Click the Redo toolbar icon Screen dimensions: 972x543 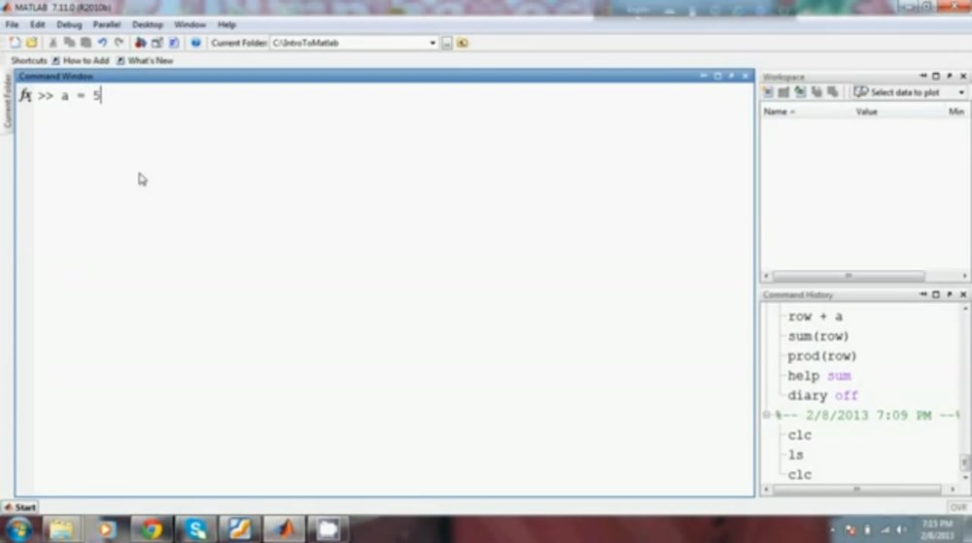click(119, 43)
